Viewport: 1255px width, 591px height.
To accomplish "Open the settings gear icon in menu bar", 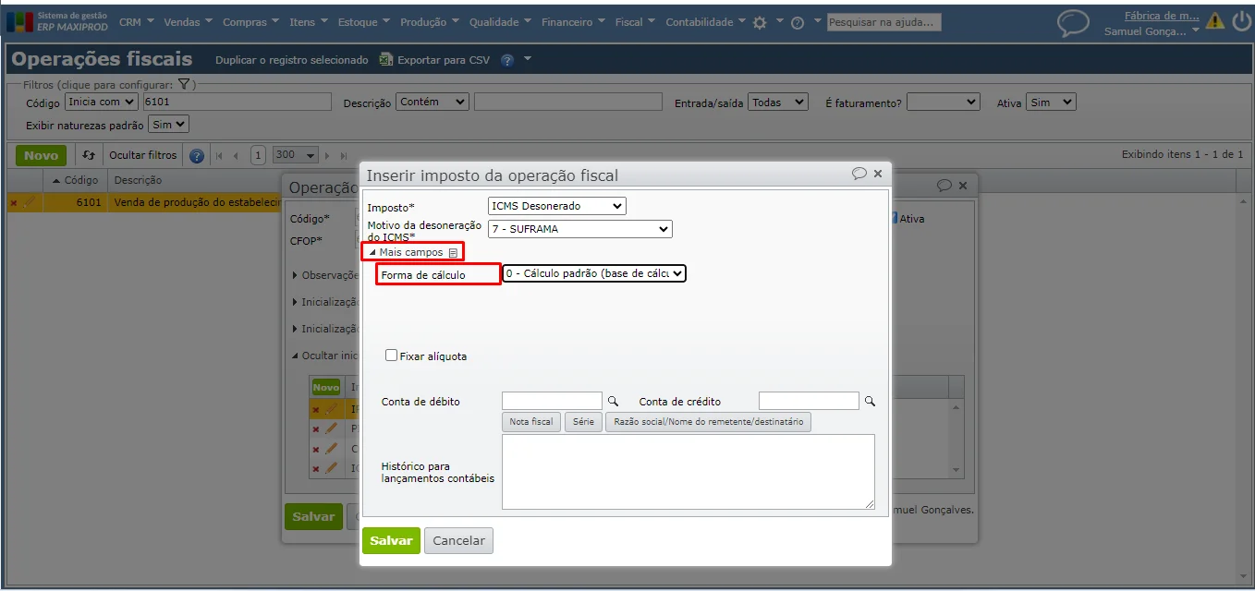I will tap(760, 22).
